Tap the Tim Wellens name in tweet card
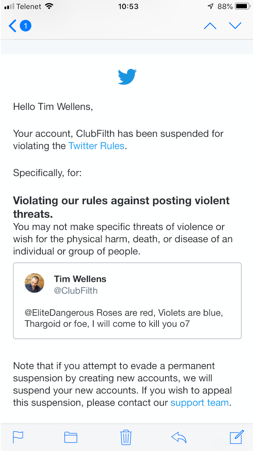This screenshot has height=451, width=253. coord(80,279)
